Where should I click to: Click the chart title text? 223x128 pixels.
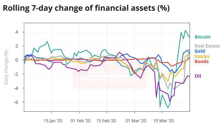86,8
